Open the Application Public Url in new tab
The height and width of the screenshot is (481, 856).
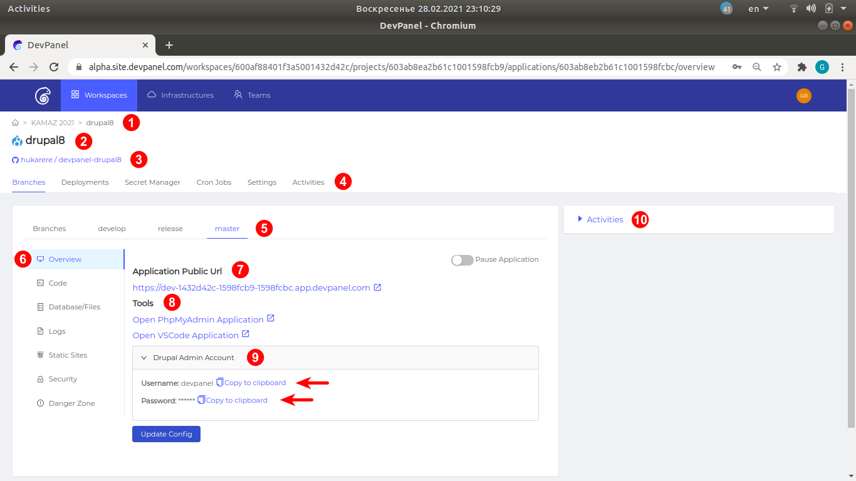point(377,288)
